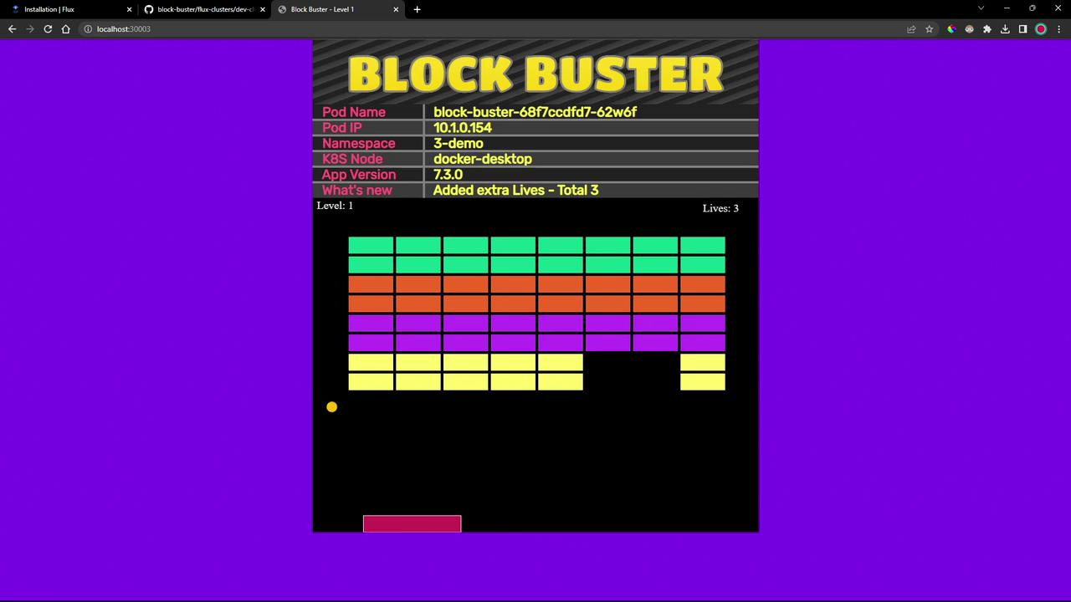The height and width of the screenshot is (602, 1071).
Task: Restore down the browser window
Action: pyautogui.click(x=1033, y=8)
